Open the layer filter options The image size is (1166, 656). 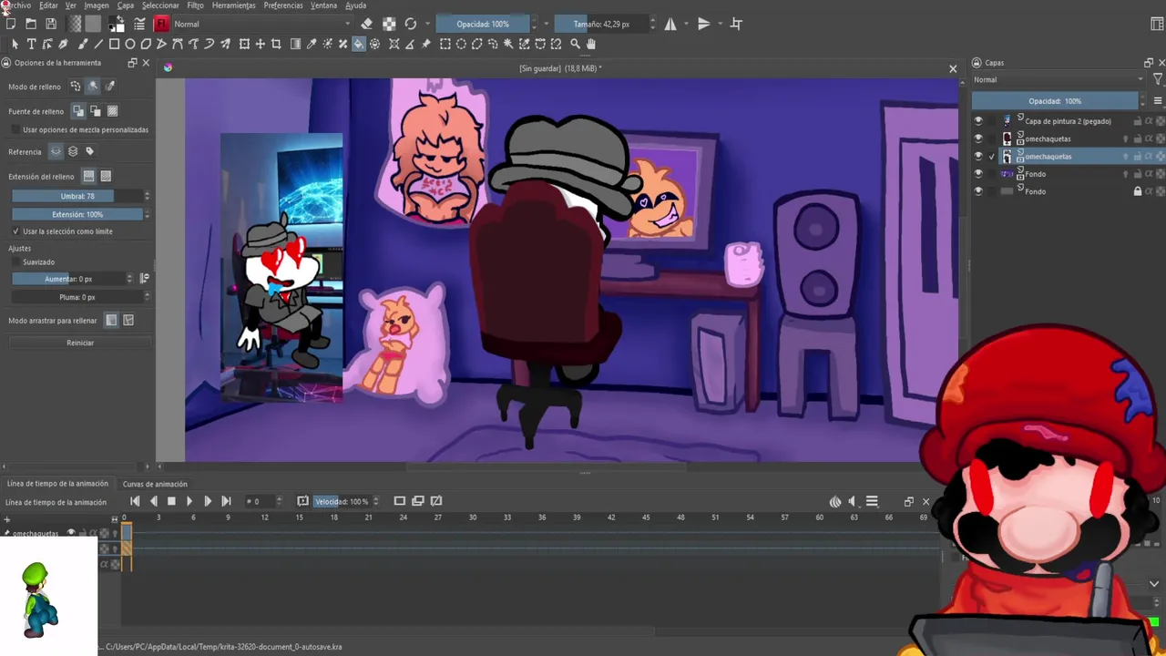[x=1158, y=80]
